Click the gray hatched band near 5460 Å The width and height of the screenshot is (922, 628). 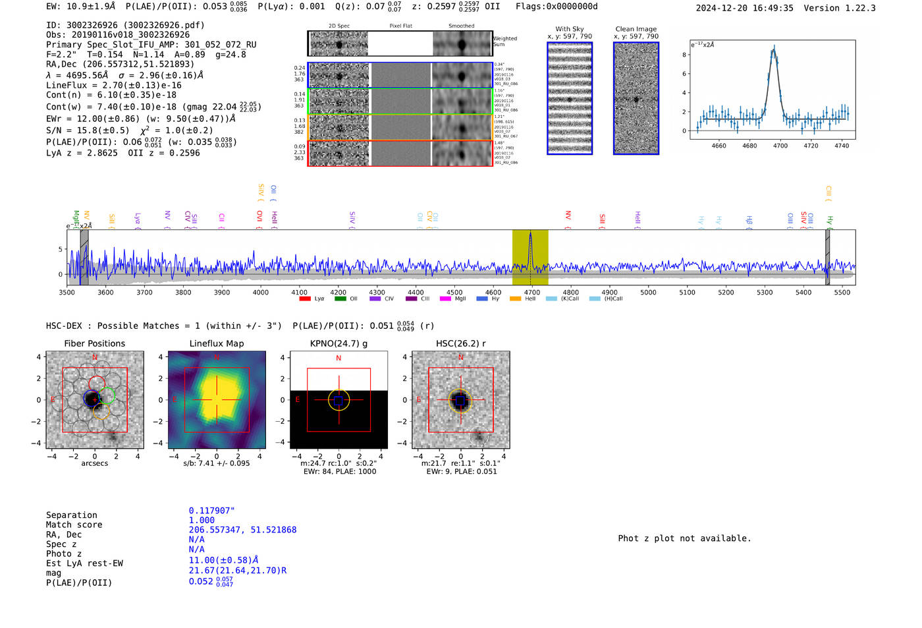point(827,258)
